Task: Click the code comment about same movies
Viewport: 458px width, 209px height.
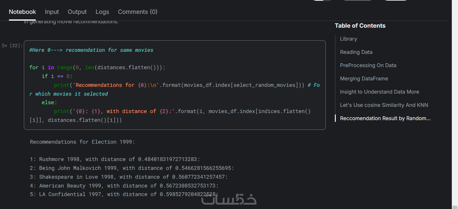Action: click(x=91, y=50)
